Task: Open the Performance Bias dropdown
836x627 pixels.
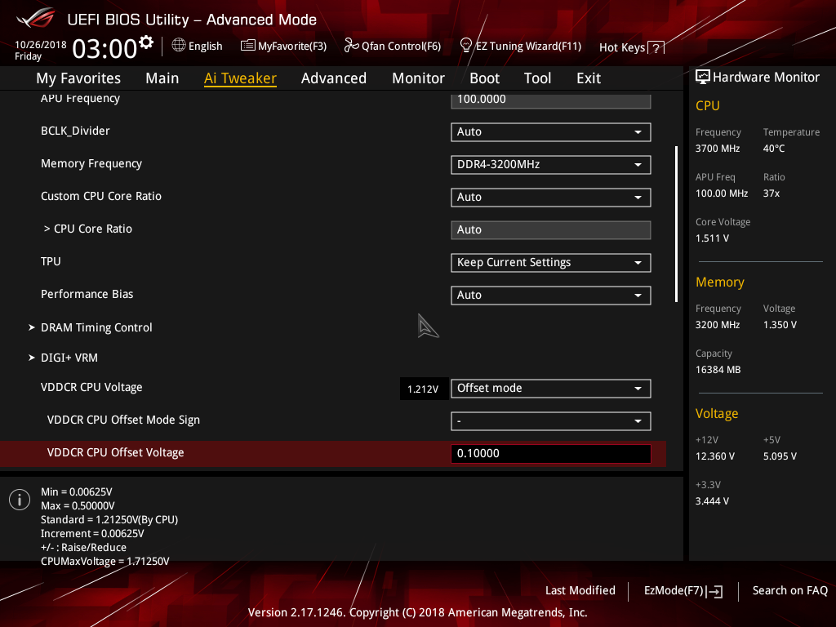Action: pos(551,296)
